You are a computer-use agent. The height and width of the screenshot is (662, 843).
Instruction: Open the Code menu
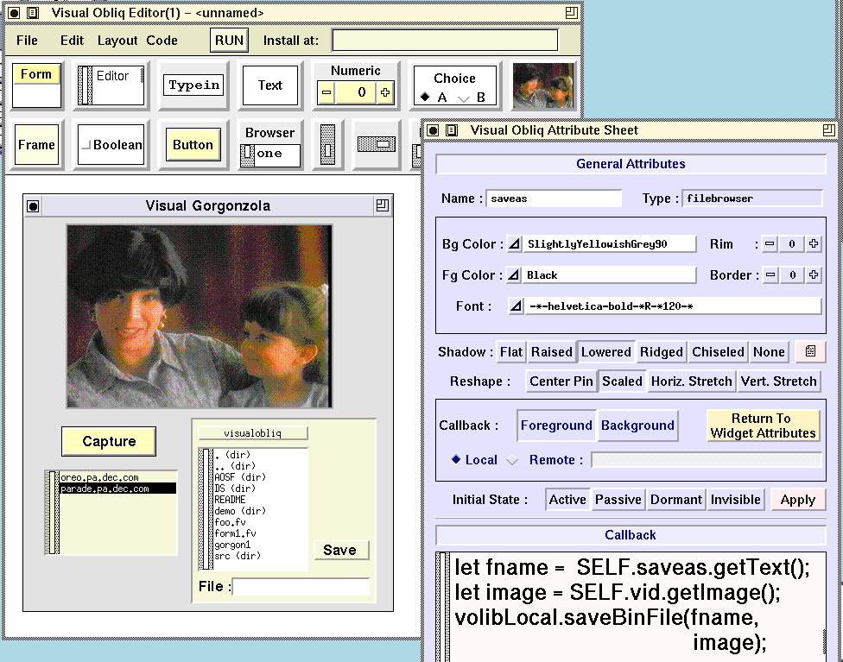click(x=162, y=41)
